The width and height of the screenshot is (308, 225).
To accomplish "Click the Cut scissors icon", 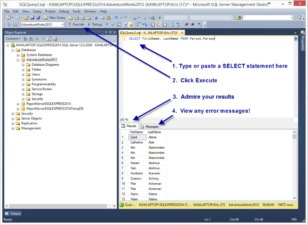I will point(97,17).
